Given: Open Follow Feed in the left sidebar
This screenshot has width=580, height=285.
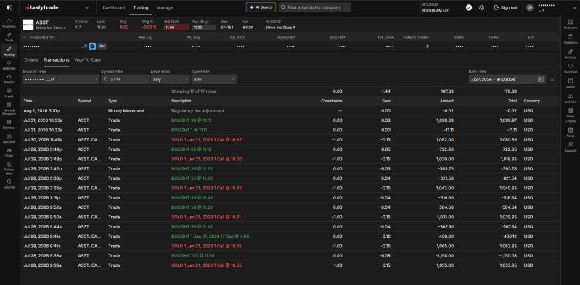Looking at the screenshot, I should 9,168.
